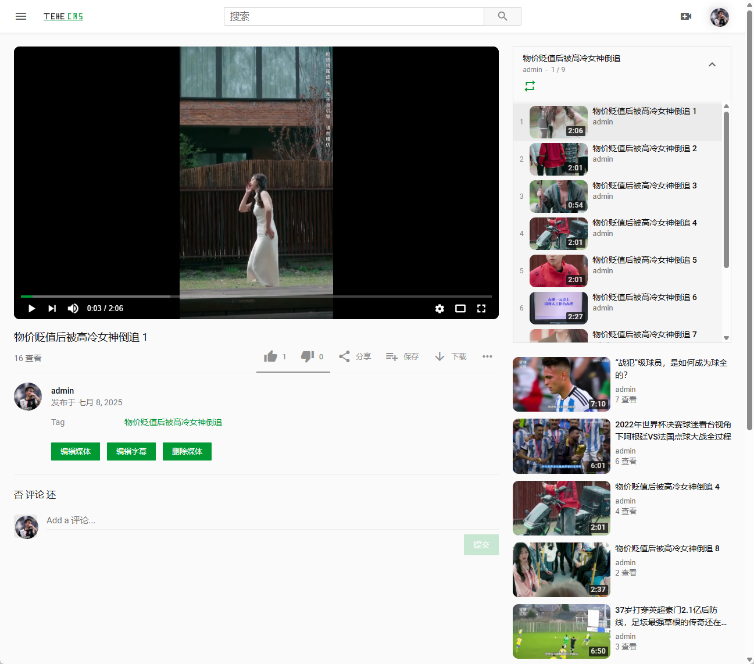This screenshot has height=664, width=754.
Task: Click the upload video icon
Action: coord(686,16)
